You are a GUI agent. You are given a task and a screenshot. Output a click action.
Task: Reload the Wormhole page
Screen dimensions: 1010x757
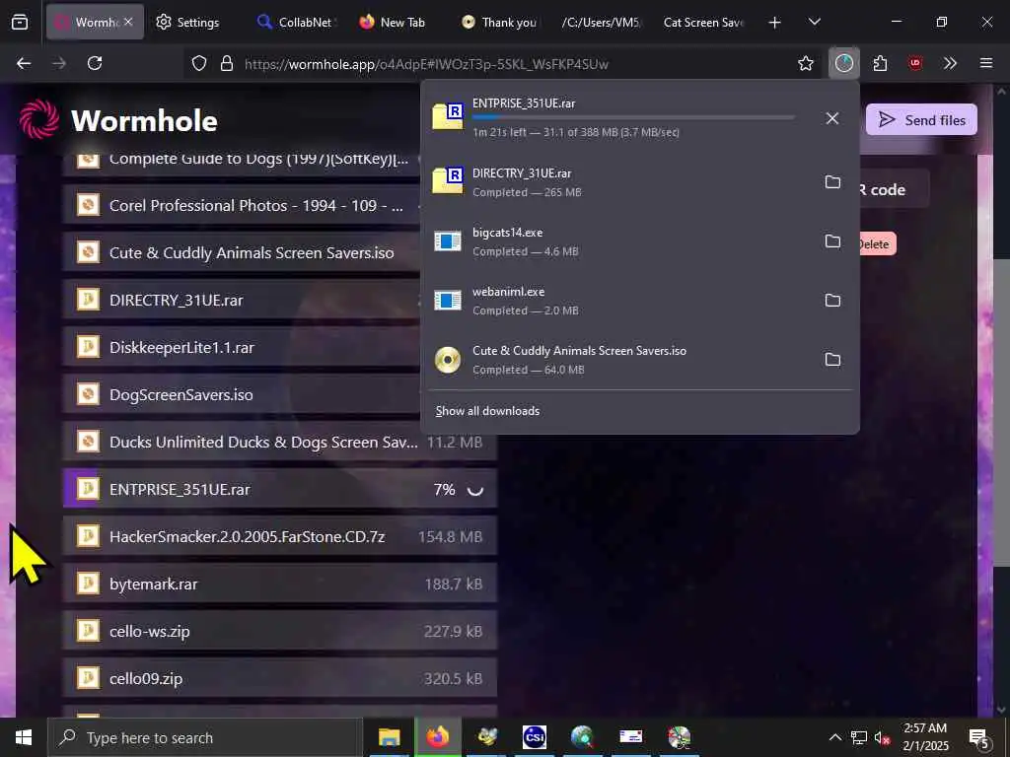pyautogui.click(x=95, y=63)
